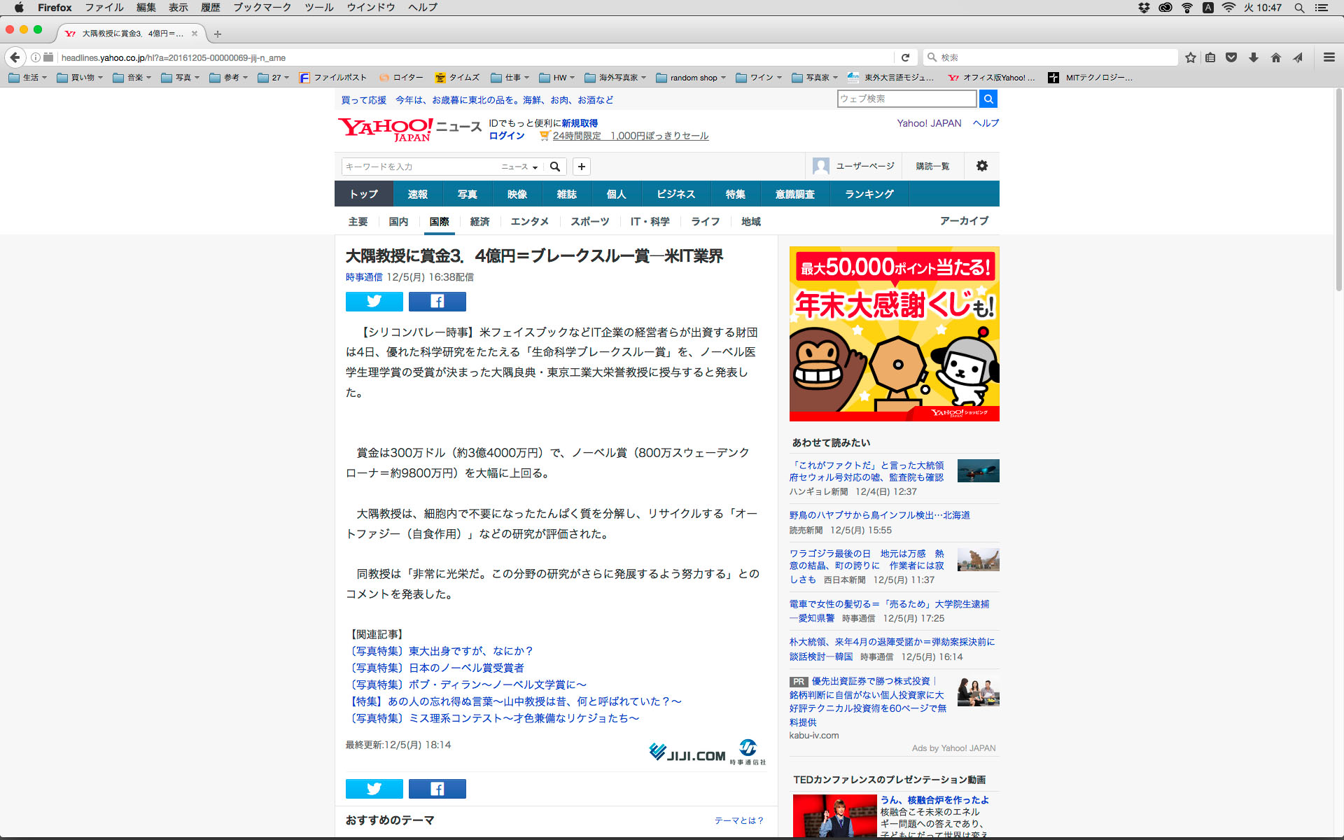Share the article with the top Twitter button
Image resolution: width=1344 pixels, height=840 pixels.
point(374,302)
